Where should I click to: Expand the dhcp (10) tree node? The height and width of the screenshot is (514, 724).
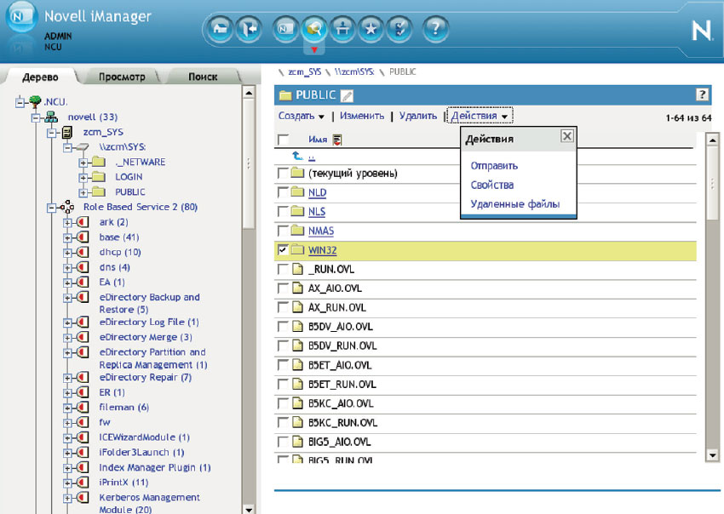[68, 252]
